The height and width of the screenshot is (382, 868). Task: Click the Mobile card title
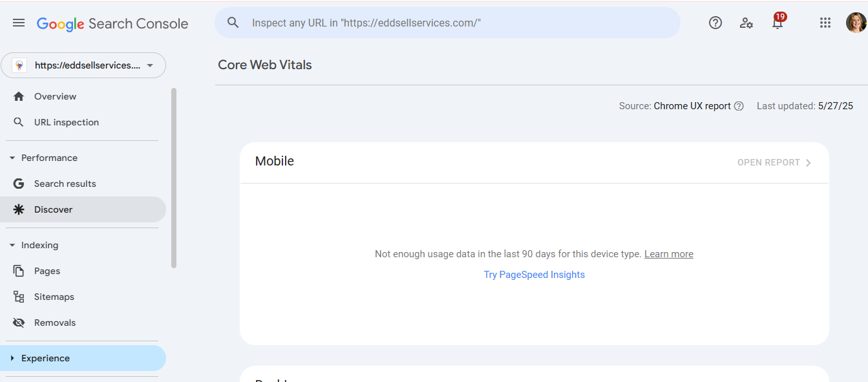(275, 162)
